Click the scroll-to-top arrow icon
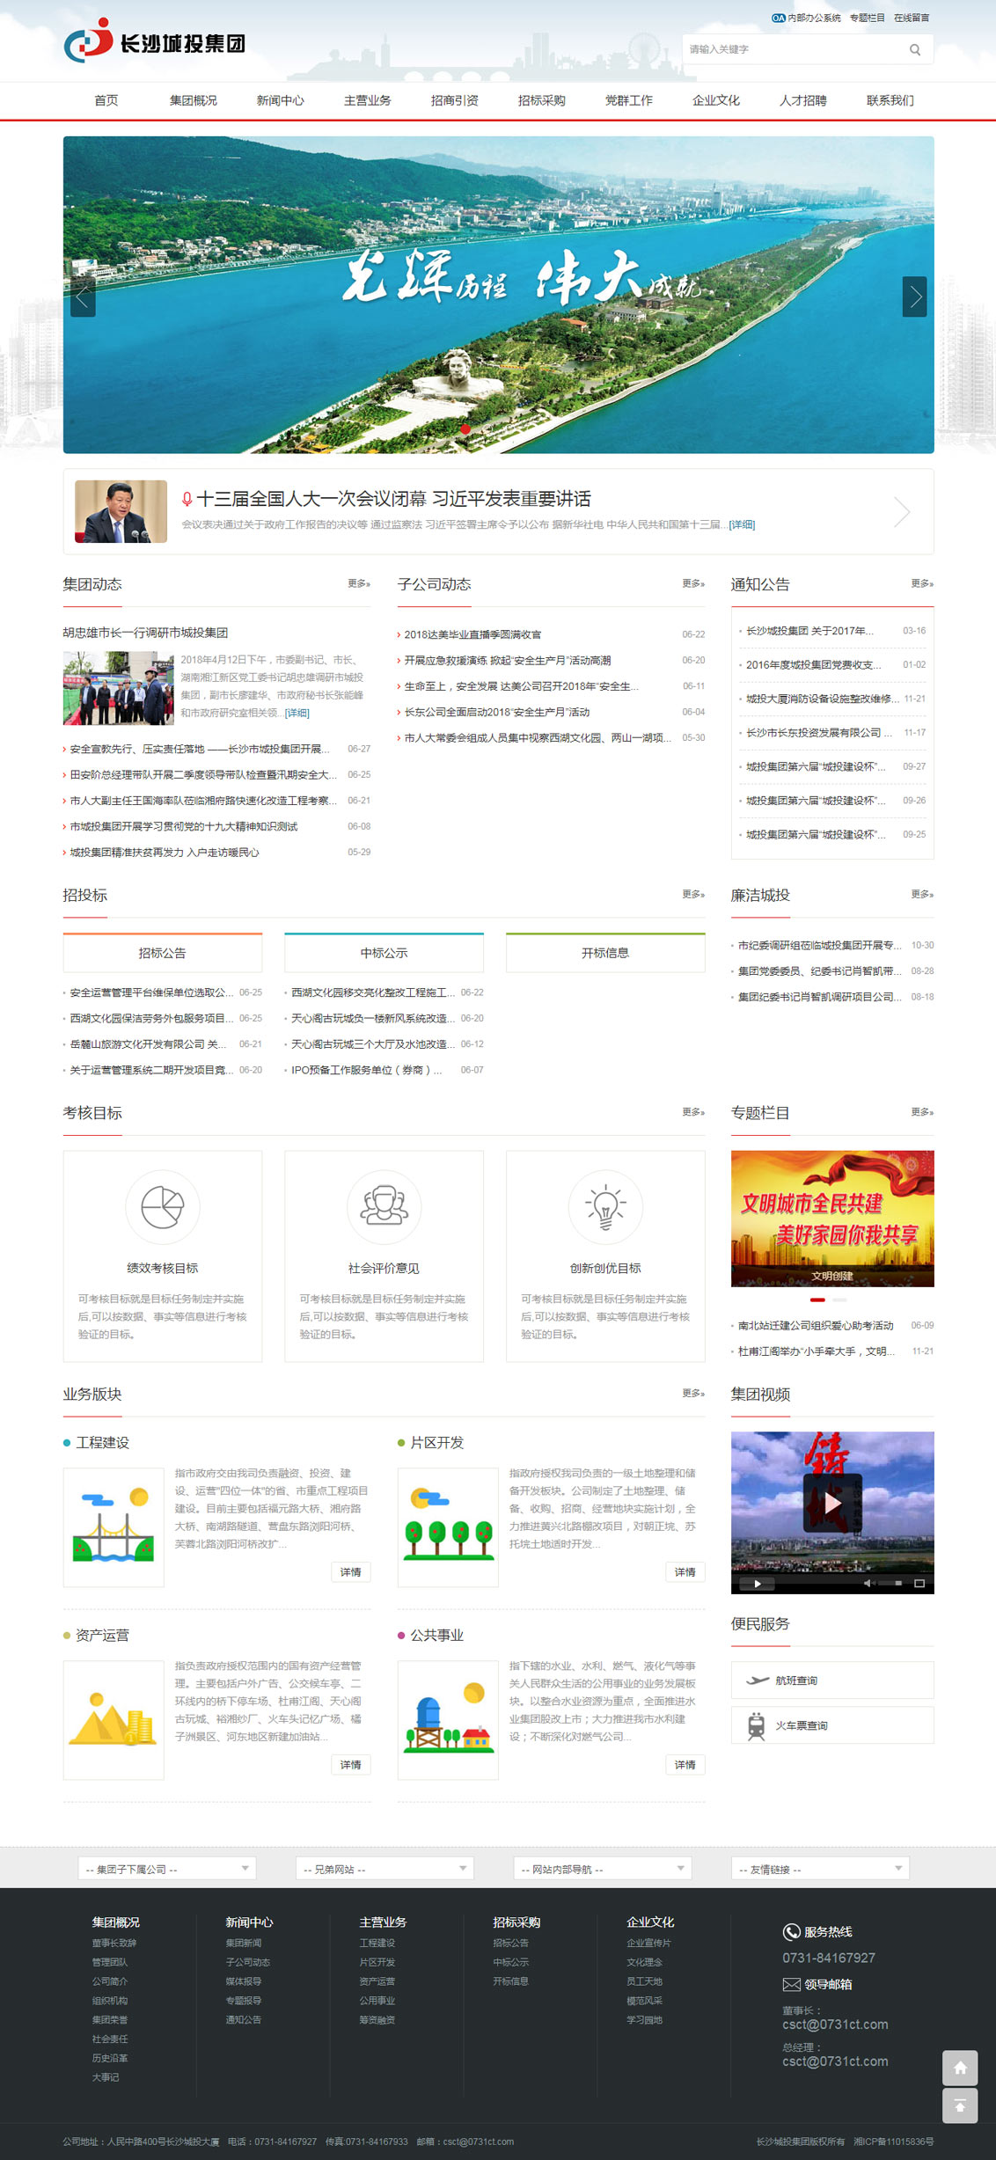Viewport: 996px width, 2160px height. (x=960, y=2105)
